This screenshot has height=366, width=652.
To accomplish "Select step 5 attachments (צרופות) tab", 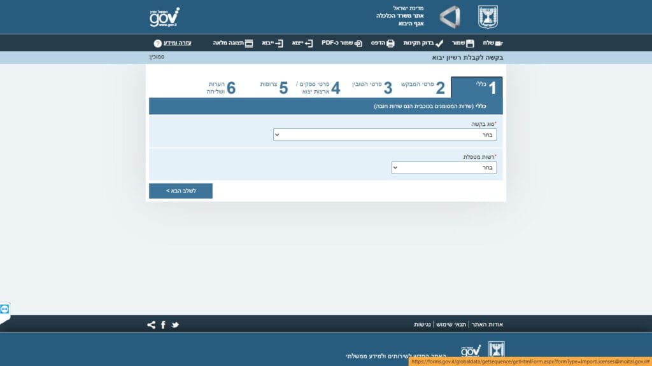I will point(274,88).
